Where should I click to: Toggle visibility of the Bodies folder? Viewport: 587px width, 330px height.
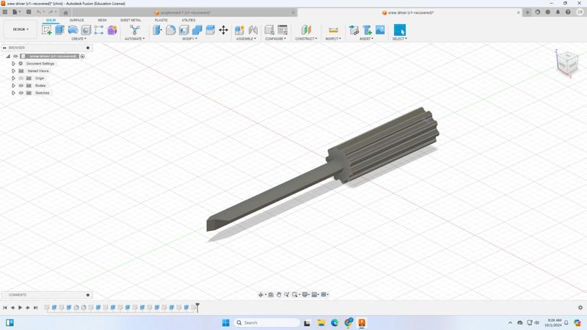coord(21,86)
